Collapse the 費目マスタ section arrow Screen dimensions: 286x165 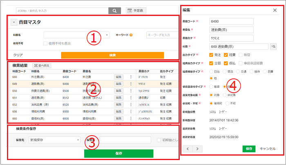(13, 22)
